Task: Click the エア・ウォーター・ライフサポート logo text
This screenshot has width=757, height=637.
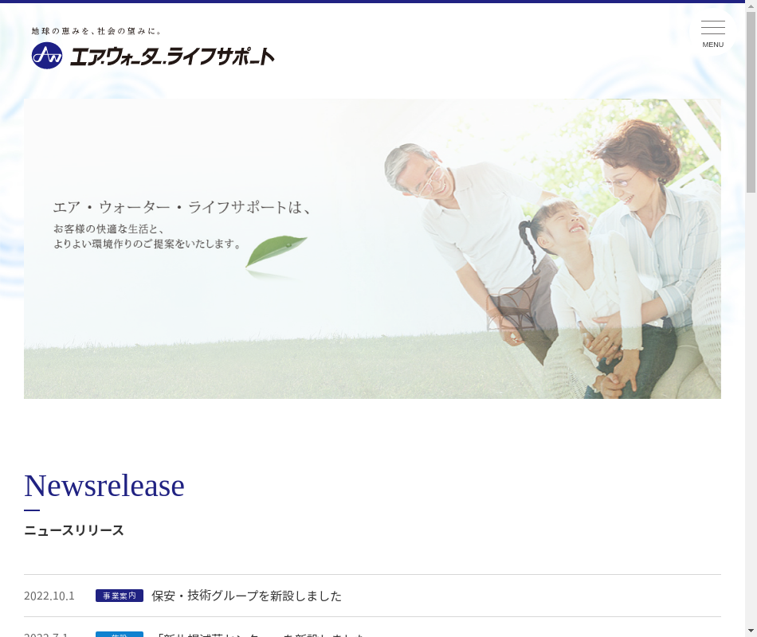Action: (172, 57)
